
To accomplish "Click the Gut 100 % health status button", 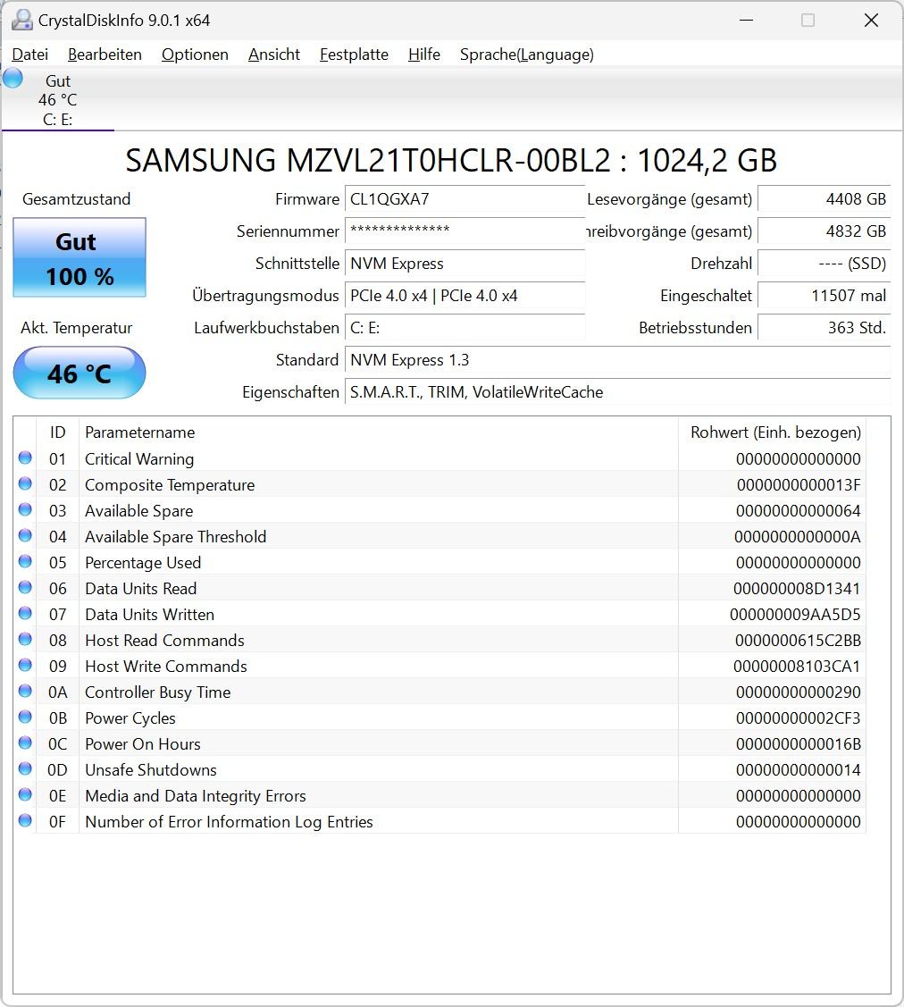I will [80, 257].
